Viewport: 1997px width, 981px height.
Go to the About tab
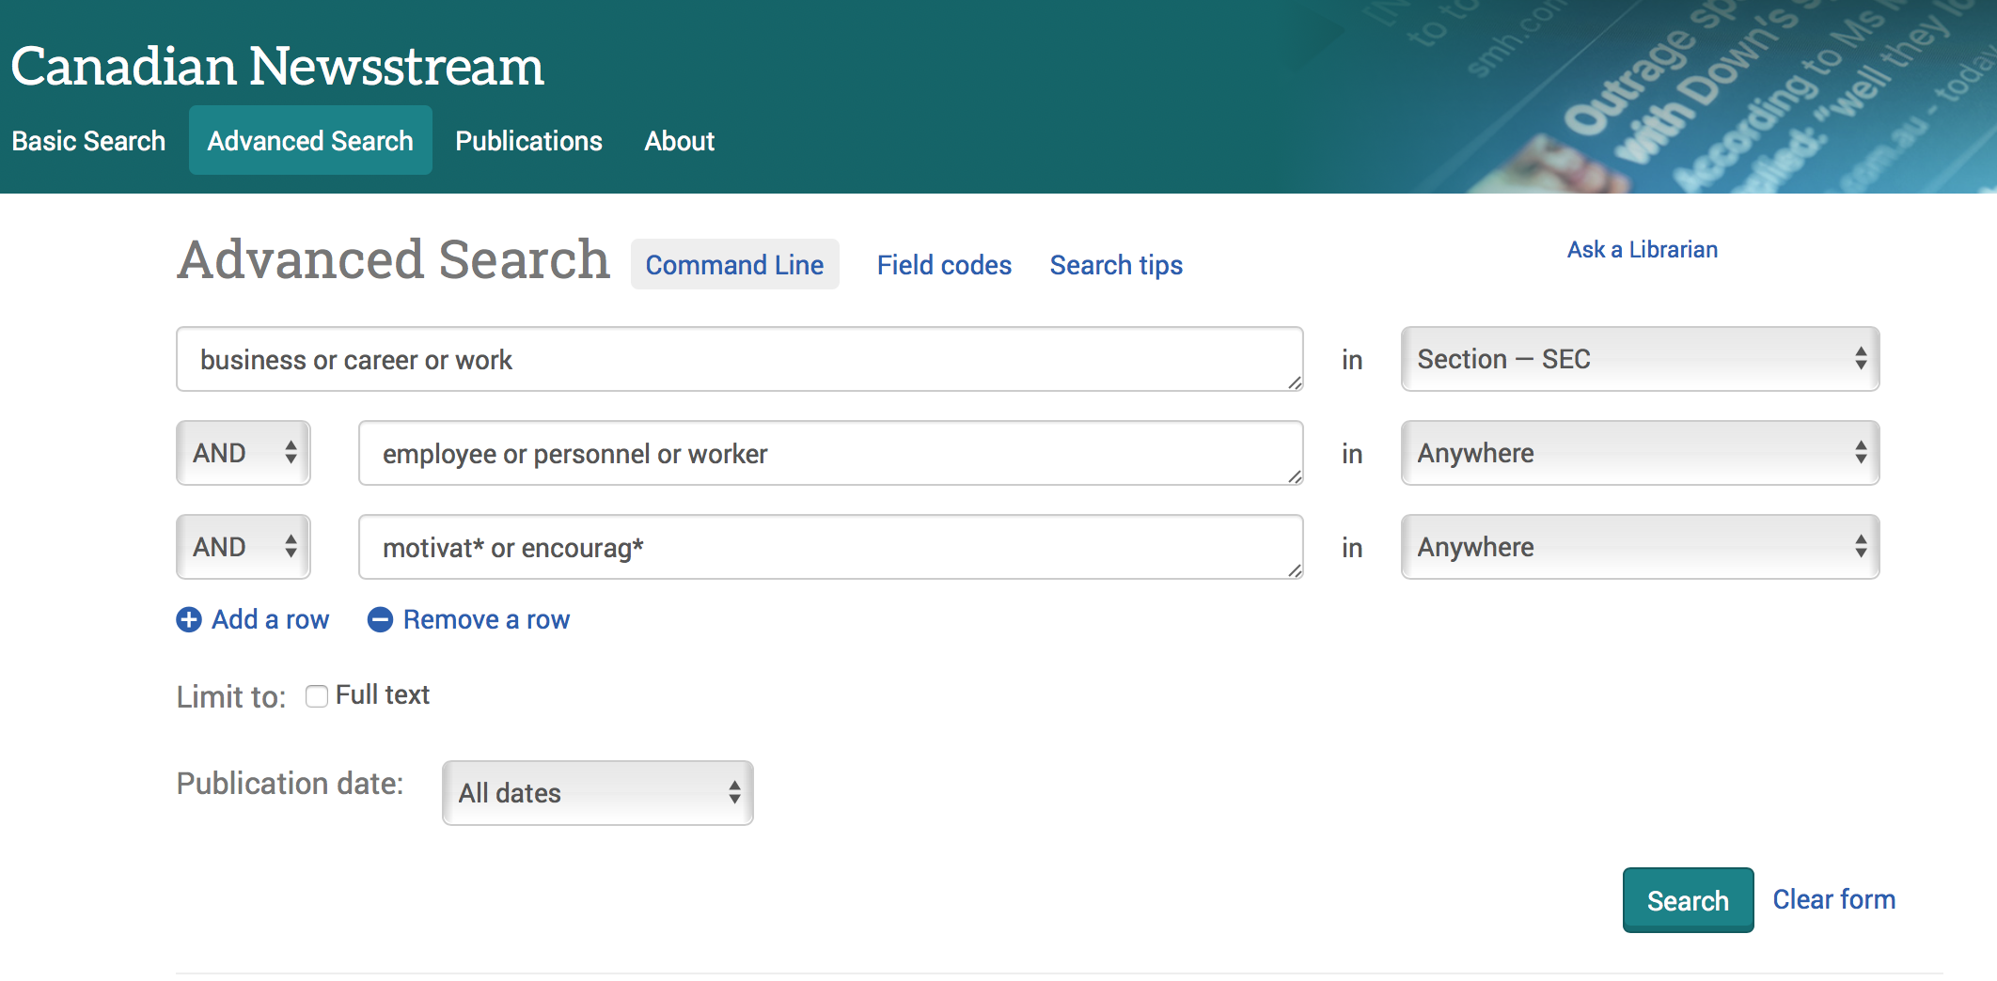tap(679, 141)
